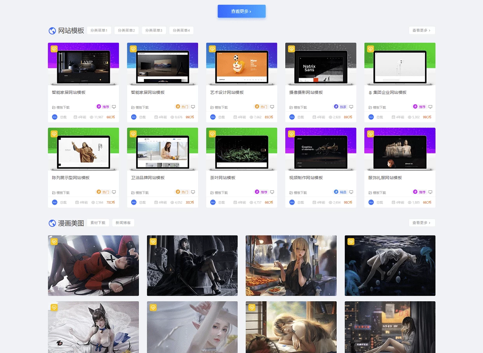483x353 pixels.
Task: Click the author avatar on 茶叶网站模板 card
Action: pyautogui.click(x=213, y=202)
